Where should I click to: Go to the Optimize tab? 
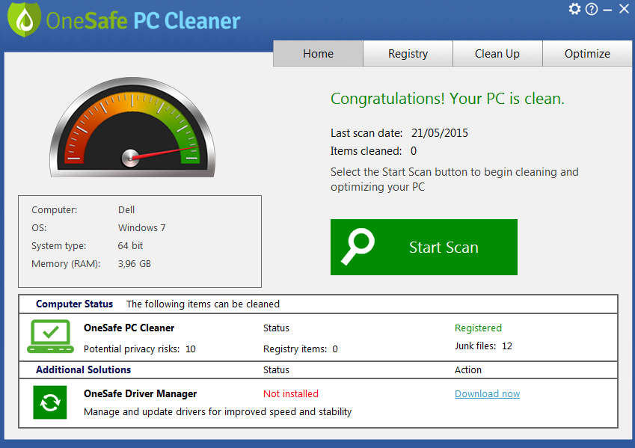[x=587, y=53]
